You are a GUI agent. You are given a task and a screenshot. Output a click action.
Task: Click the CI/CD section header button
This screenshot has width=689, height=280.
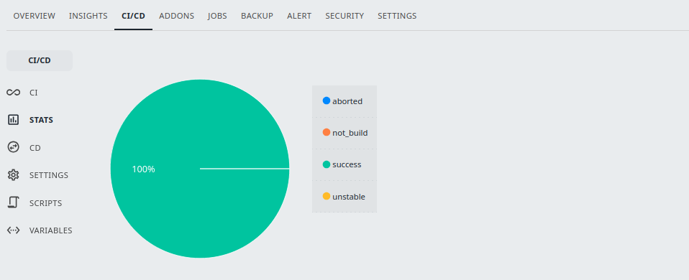(x=40, y=60)
